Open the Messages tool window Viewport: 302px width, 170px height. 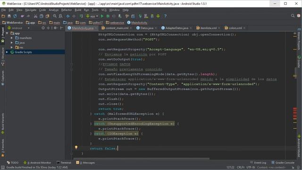tap(85, 162)
